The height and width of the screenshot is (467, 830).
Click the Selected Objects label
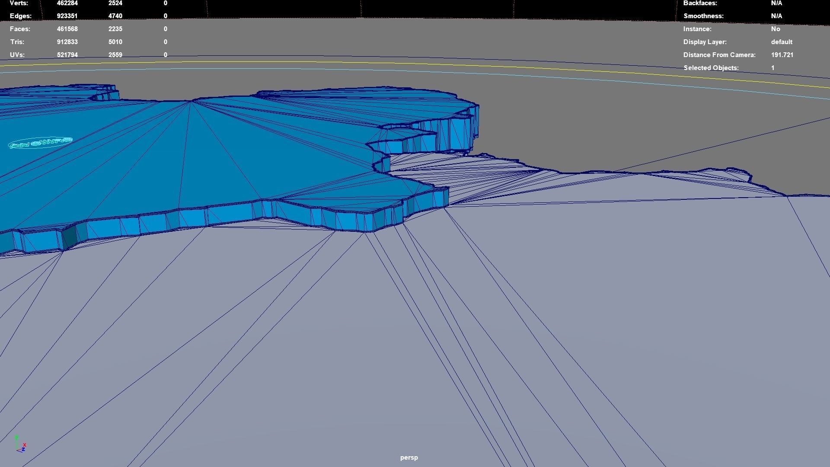pyautogui.click(x=711, y=68)
